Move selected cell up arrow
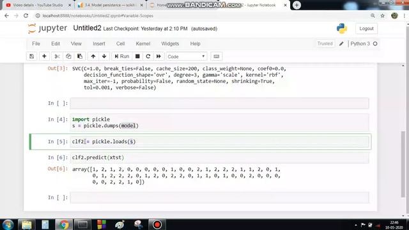 click(x=93, y=56)
